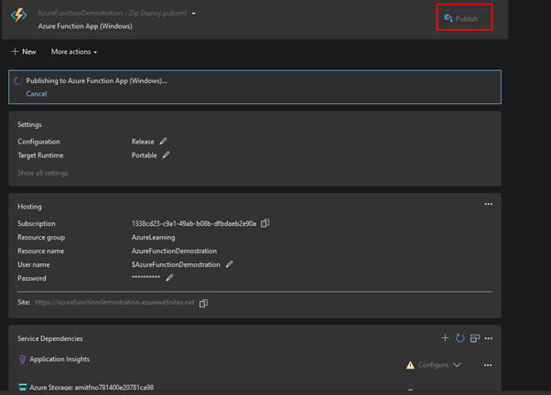This screenshot has width=551, height=395.
Task: Click the publishing progress spinner
Action: (18, 81)
